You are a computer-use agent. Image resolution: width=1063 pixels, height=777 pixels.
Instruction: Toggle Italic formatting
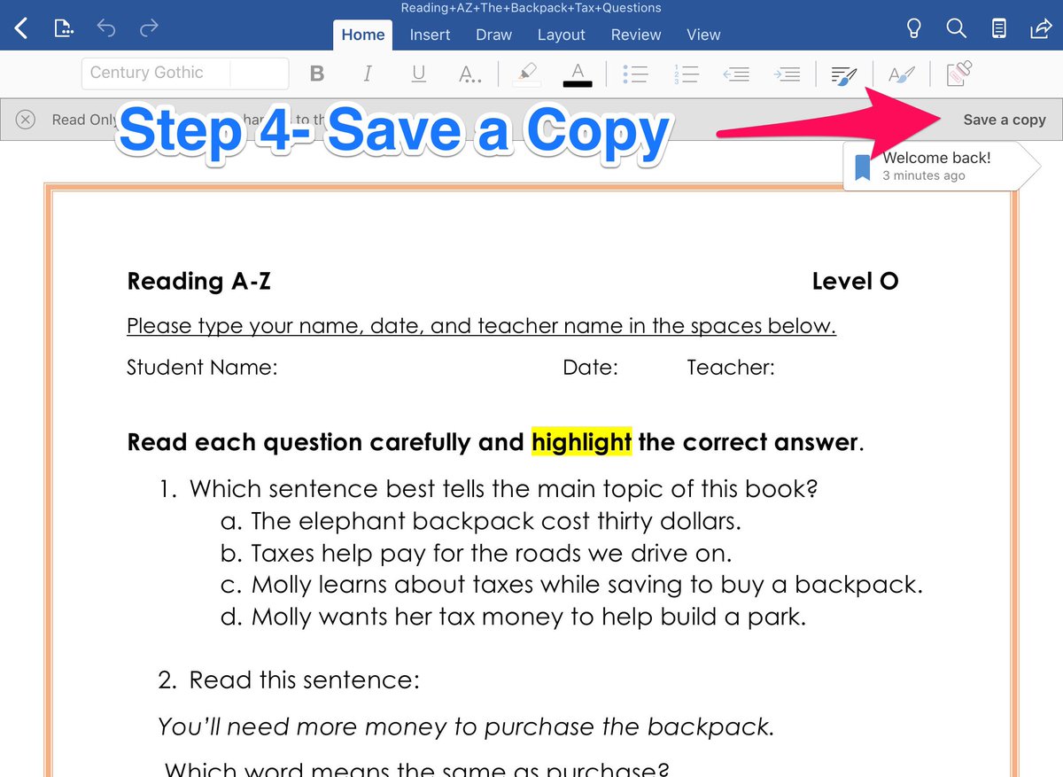point(368,74)
